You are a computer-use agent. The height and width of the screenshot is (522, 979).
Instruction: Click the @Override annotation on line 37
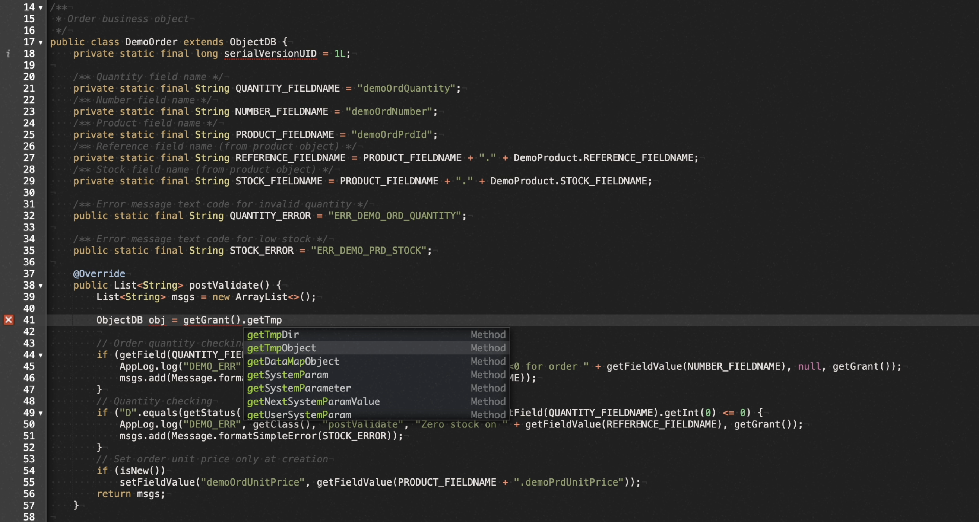point(99,274)
